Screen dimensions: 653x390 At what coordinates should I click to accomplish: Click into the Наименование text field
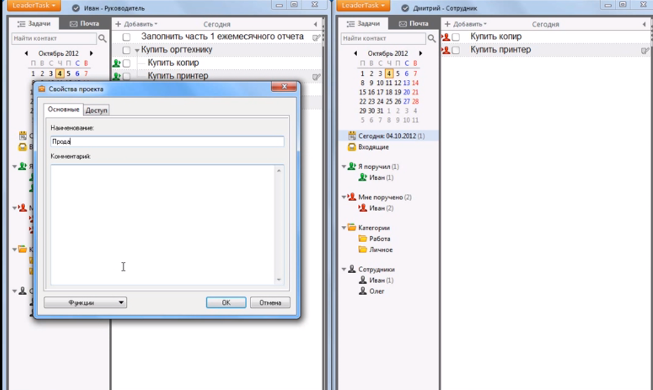point(167,142)
